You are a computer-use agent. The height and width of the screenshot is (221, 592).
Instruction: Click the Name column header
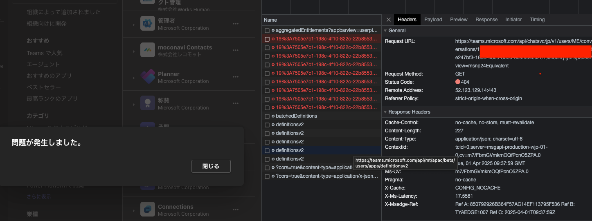tap(322, 20)
